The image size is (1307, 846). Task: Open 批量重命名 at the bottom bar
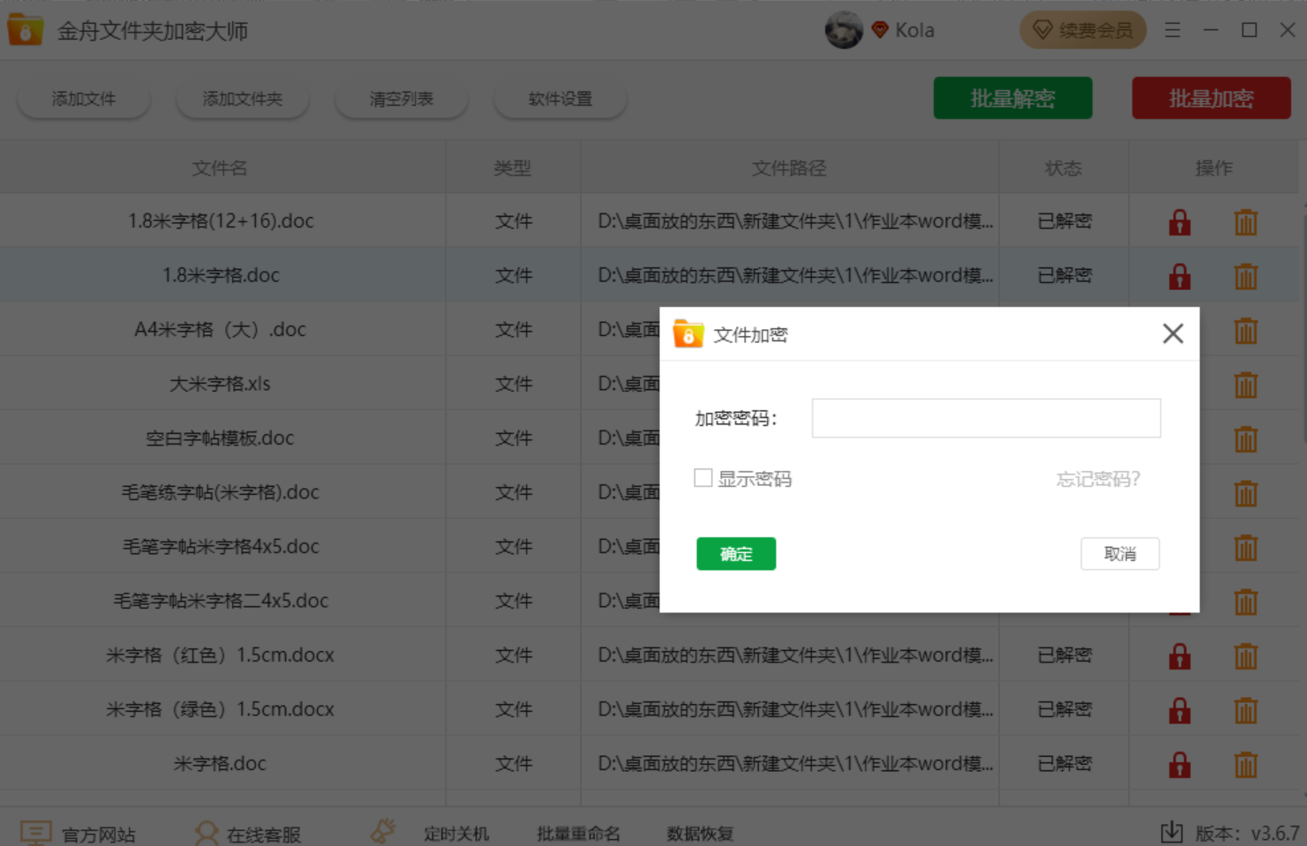(x=578, y=833)
